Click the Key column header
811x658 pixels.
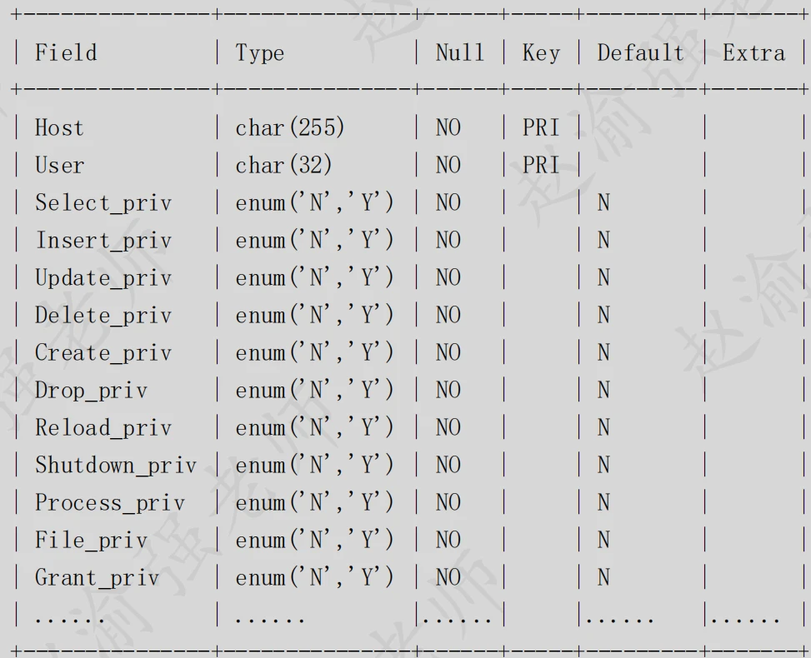(540, 54)
